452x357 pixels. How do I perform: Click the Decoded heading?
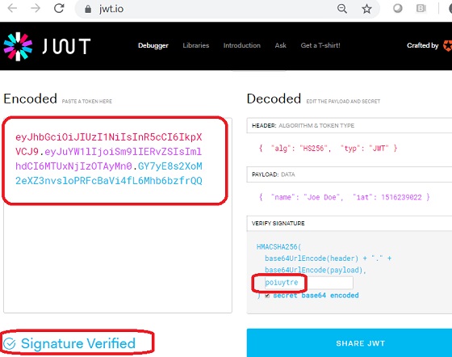pos(274,99)
